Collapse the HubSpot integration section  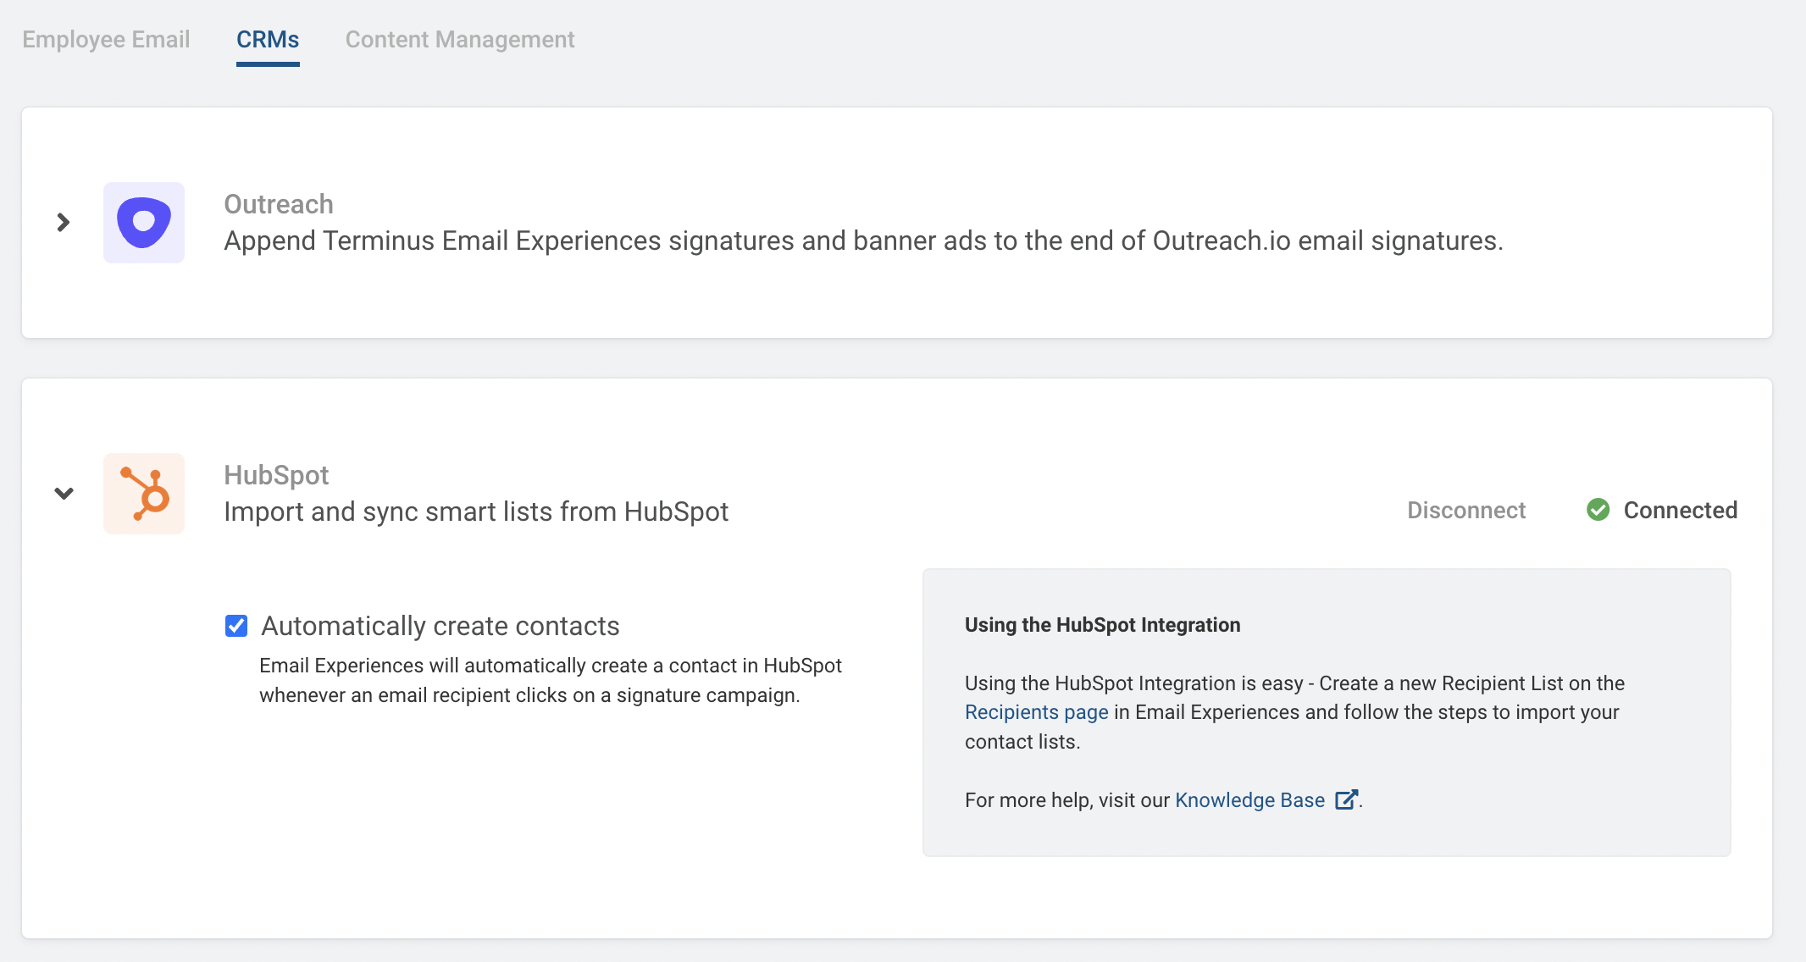click(x=64, y=494)
